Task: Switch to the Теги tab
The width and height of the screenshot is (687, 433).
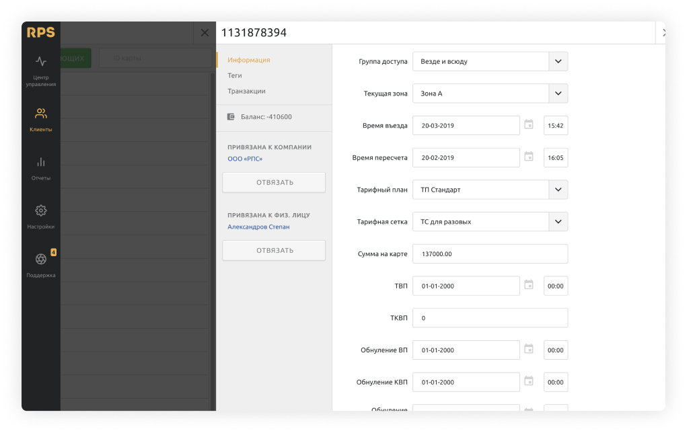Action: pos(235,76)
